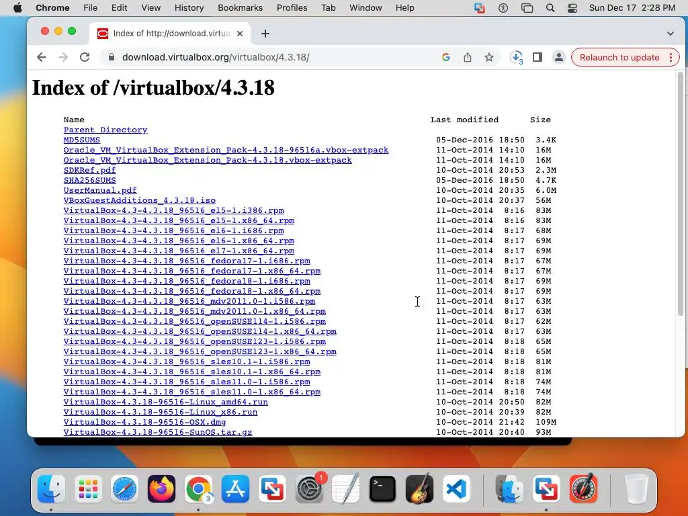688x516 pixels.
Task: Download openSUSE123-1.i586.rpm package
Action: pyautogui.click(x=195, y=342)
